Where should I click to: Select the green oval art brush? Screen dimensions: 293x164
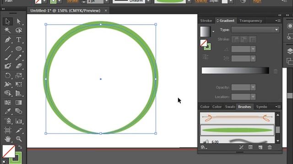237,130
